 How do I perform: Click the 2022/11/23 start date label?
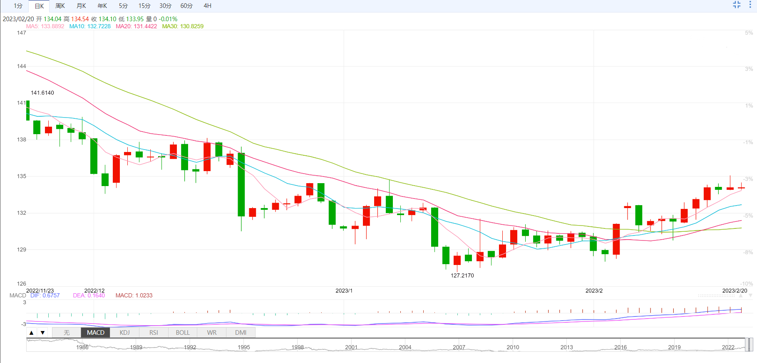click(x=40, y=290)
